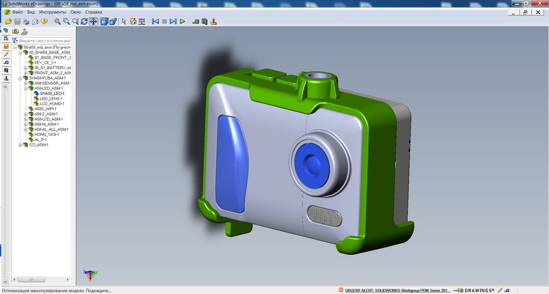Toggle Perspective view icon
This screenshot has width=549, height=294.
tap(113, 22)
